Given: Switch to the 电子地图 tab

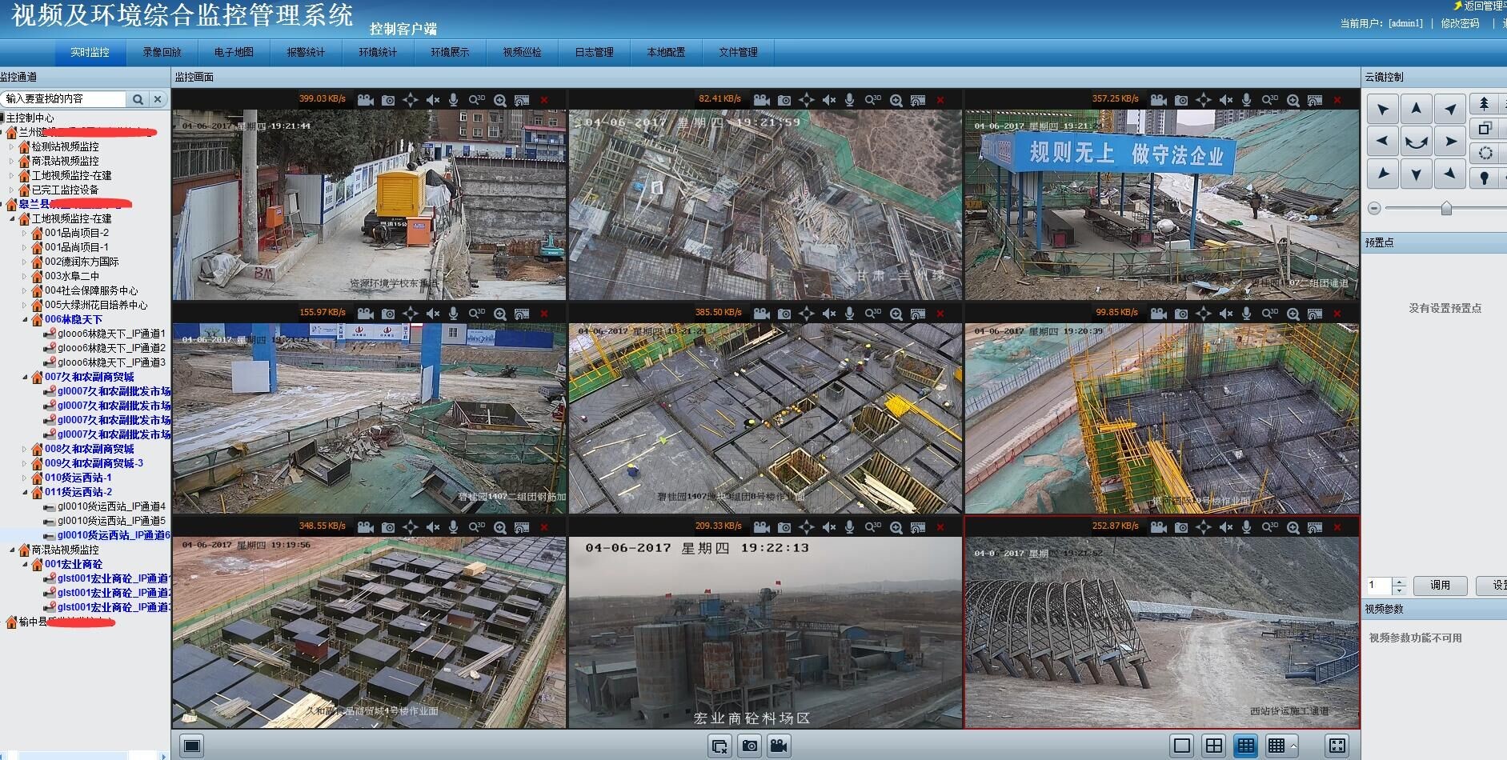Looking at the screenshot, I should (234, 52).
